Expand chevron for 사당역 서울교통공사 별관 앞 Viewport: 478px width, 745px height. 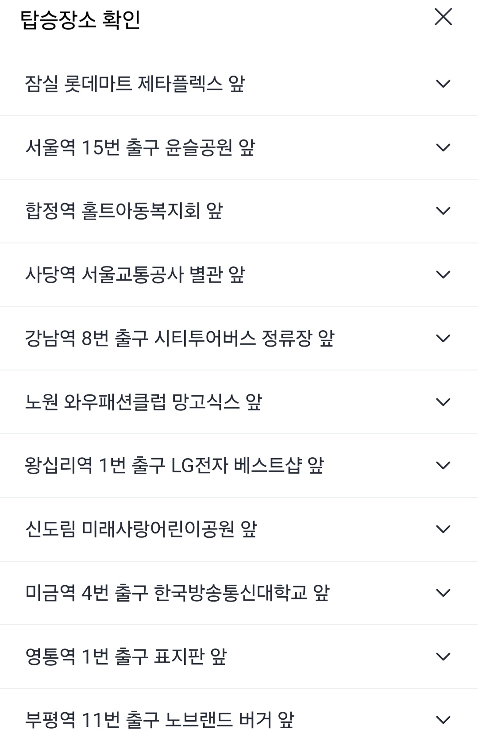coord(443,274)
